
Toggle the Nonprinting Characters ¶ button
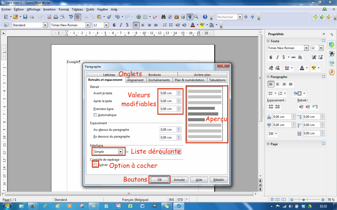(x=190, y=17)
